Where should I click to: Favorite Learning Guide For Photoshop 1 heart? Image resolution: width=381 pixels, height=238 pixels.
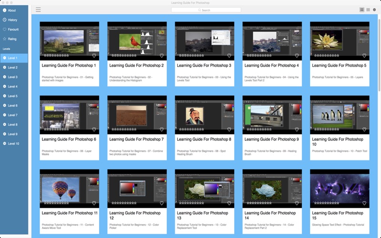[94, 56]
